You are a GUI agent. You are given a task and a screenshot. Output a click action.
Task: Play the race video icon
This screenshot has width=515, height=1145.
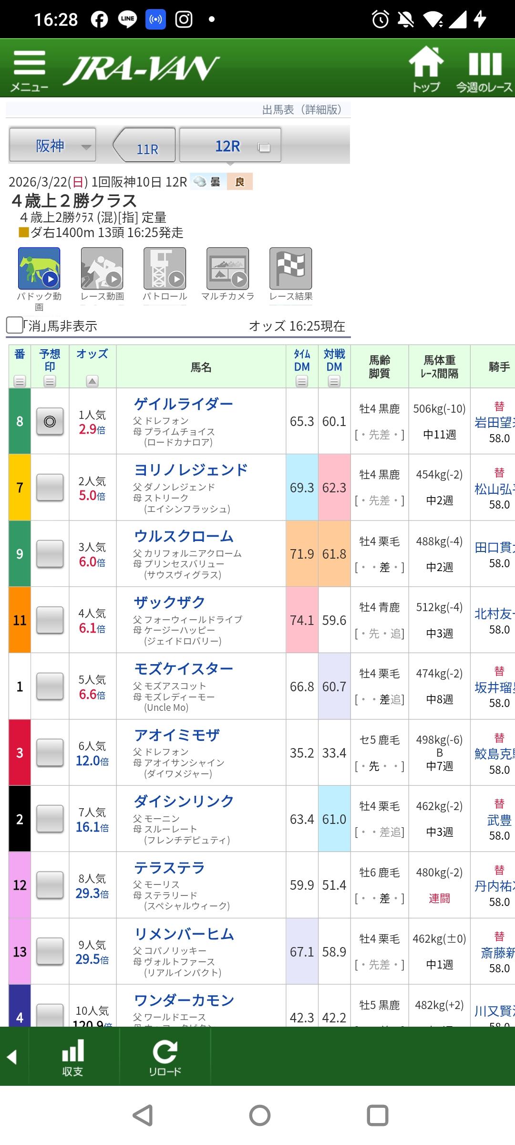coord(102,269)
